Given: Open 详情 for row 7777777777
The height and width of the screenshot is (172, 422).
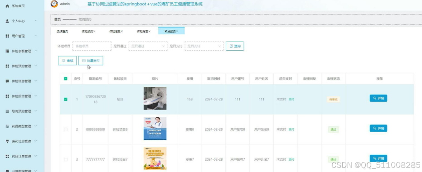Looking at the screenshot, I should (x=378, y=158).
